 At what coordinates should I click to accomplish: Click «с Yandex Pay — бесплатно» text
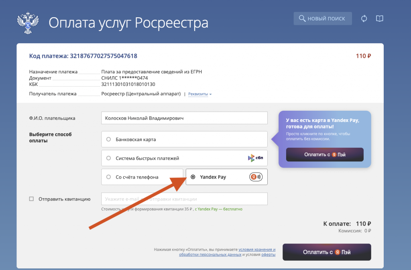tap(219, 209)
